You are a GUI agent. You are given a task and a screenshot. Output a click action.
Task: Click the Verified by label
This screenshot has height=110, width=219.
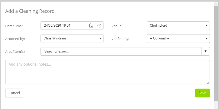(120, 39)
